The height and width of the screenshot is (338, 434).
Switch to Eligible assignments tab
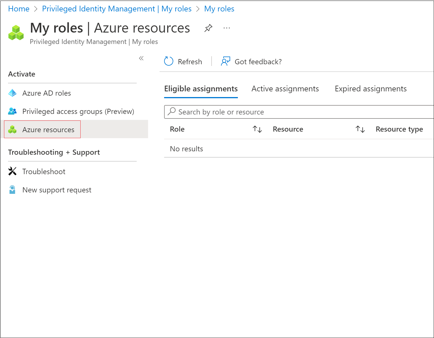coord(201,89)
